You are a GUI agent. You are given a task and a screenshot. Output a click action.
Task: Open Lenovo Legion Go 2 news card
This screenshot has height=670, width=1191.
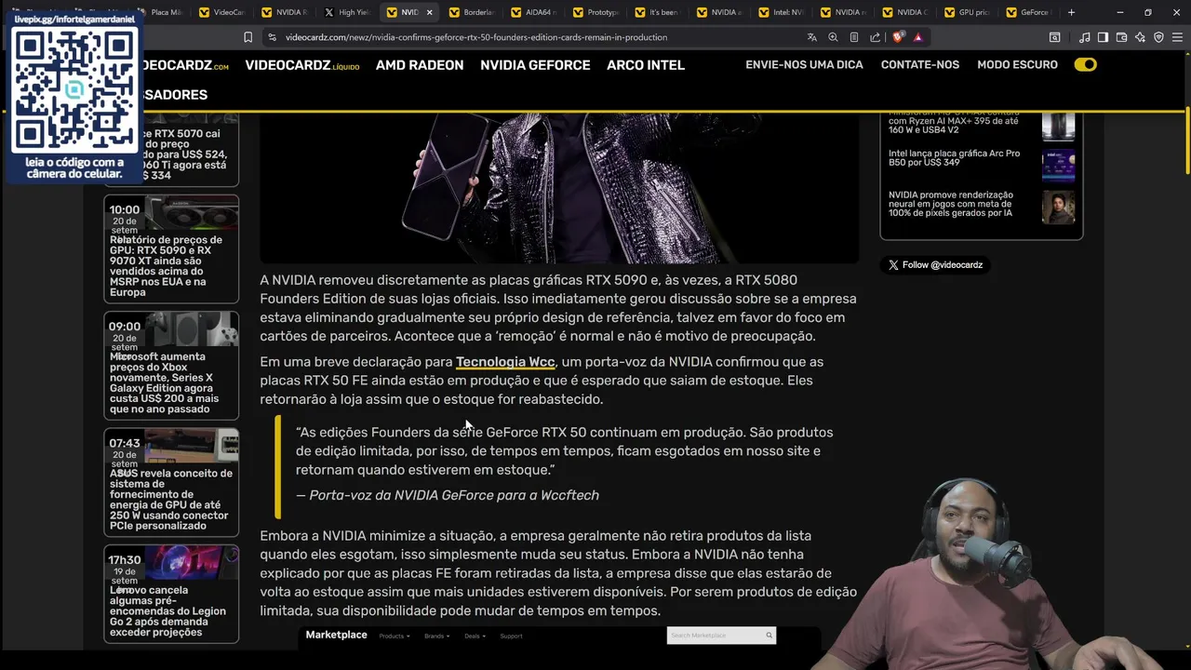[x=171, y=594]
